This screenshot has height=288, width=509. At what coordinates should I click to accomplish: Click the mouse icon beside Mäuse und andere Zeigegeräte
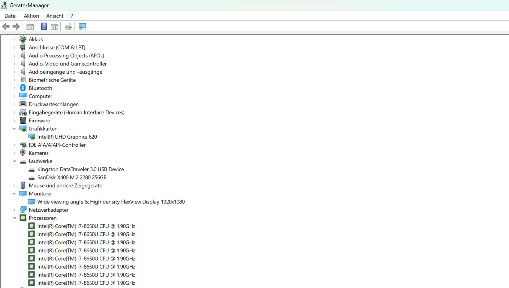[x=23, y=185]
